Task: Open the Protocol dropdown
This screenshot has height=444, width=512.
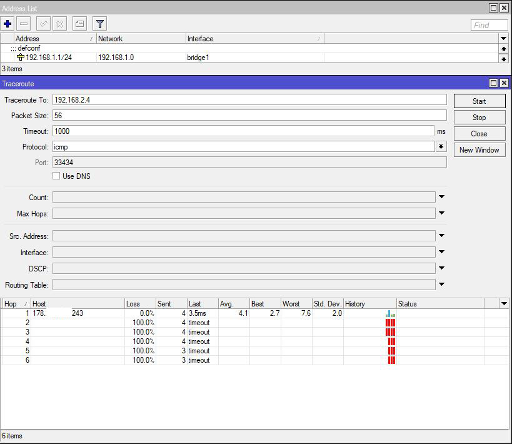Action: [x=441, y=146]
